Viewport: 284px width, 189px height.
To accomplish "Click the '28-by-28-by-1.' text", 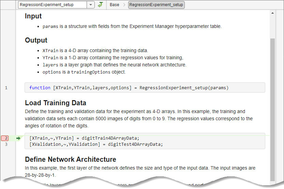I will (x=40, y=175).
